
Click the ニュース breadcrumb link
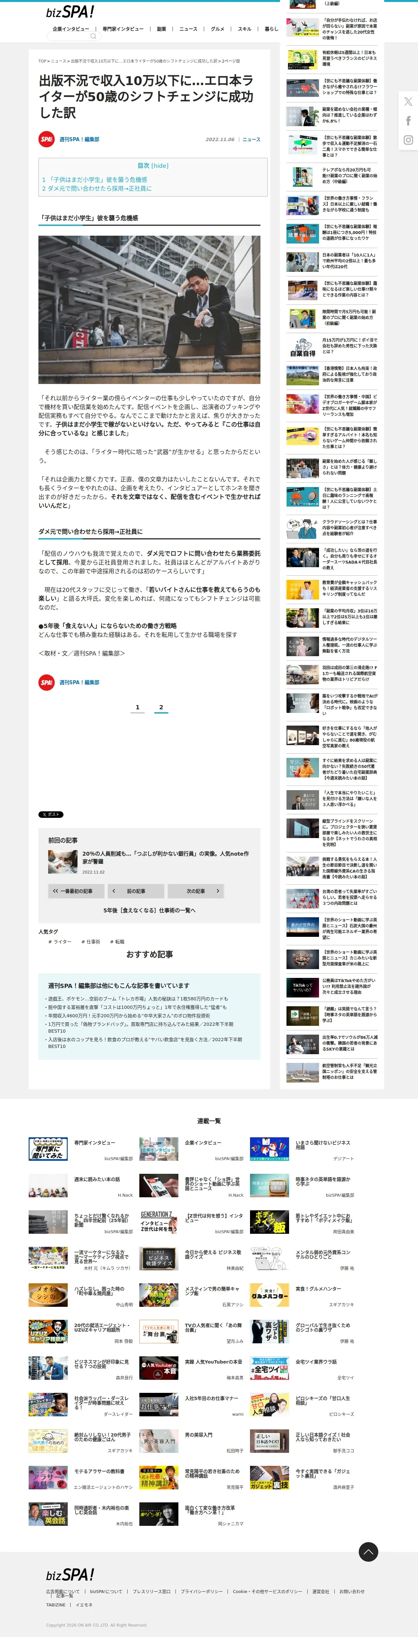[x=58, y=61]
